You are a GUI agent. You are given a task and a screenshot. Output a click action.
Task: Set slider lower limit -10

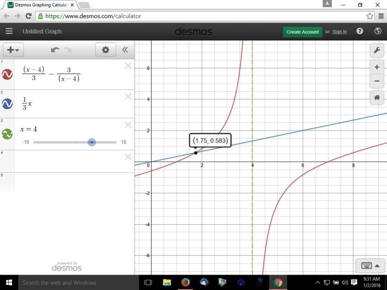pos(26,142)
